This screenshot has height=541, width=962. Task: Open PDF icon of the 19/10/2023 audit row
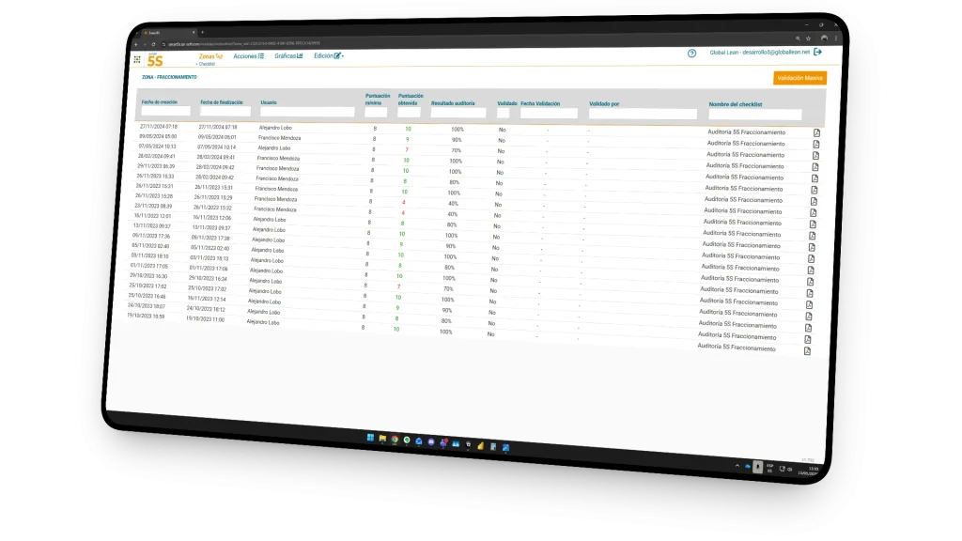coord(806,350)
